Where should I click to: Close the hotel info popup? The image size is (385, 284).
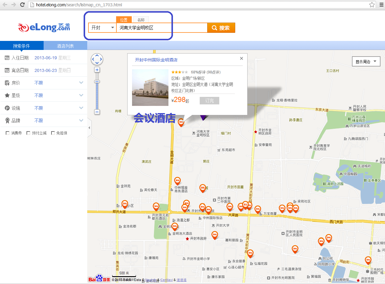242,59
